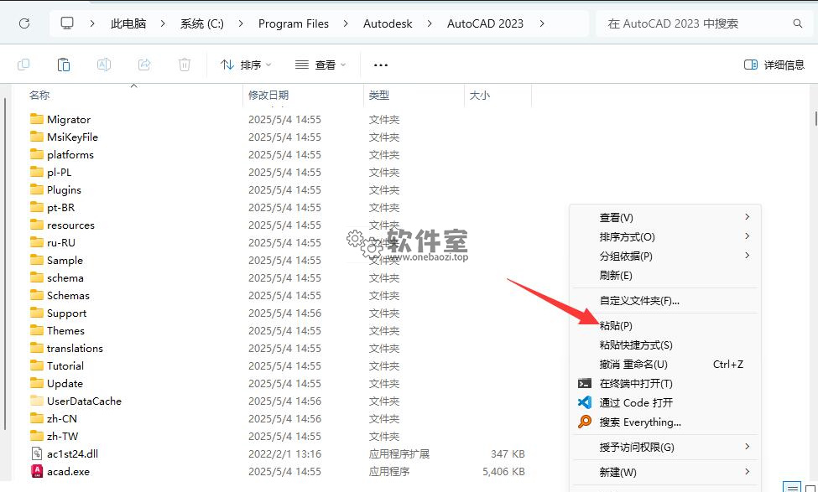Screen dimensions: 818x492
Task: Select the ru-RU folder row
Action: click(279, 242)
